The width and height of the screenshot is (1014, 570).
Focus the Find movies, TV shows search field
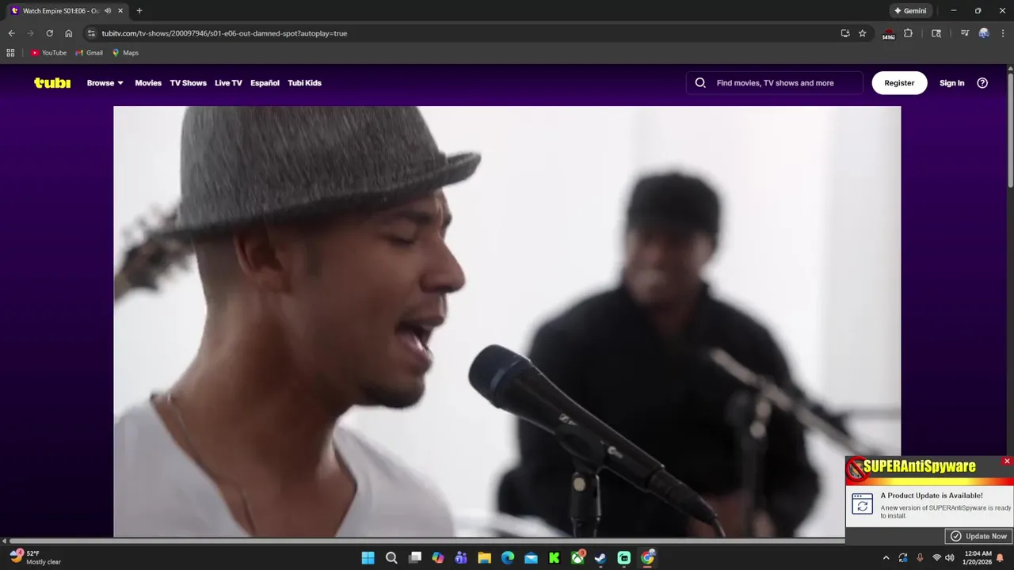[x=775, y=83]
